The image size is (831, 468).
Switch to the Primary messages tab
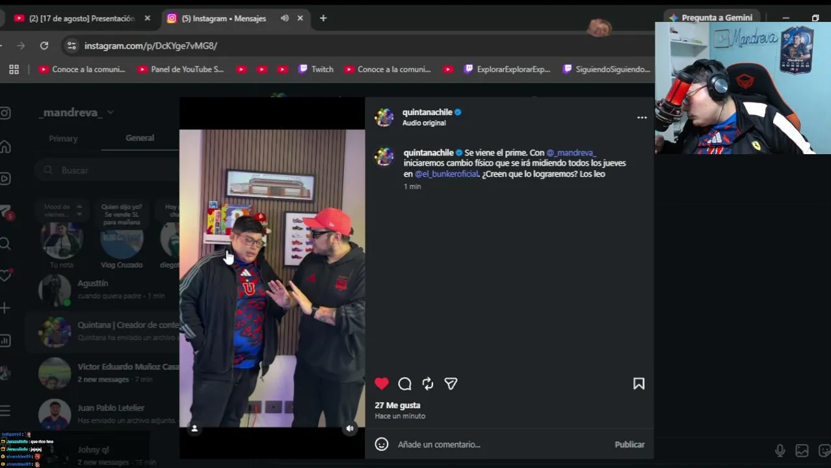pos(63,138)
